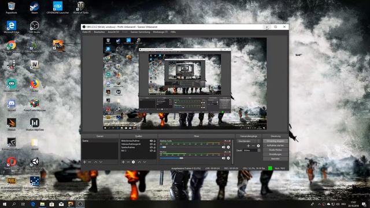Select the OBS Studio desktop shortcut
The height and width of the screenshot is (208, 370).
(x=35, y=27)
